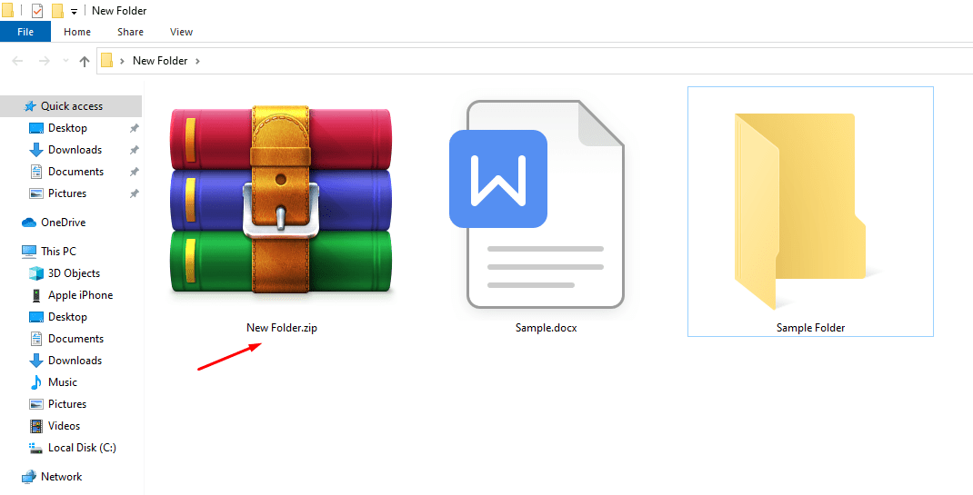
Task: Click the Desktop icon under Quick access
Action: (36, 128)
